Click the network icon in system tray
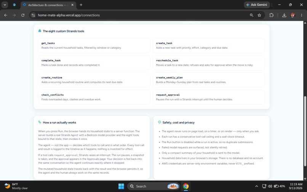 pos(264,186)
